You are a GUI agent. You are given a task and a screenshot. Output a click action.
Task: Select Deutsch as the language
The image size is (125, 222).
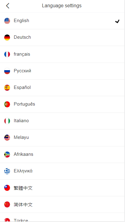(x=62, y=38)
